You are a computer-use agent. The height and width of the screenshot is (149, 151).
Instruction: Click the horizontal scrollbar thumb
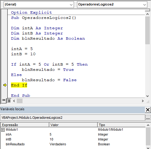coord(19,101)
